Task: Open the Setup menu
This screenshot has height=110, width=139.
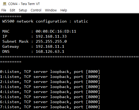Action: (23, 10)
